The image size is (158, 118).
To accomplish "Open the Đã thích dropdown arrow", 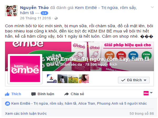I will [x=145, y=80].
